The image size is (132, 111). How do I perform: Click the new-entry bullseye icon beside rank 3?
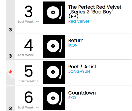pyautogui.click(x=10, y=30)
